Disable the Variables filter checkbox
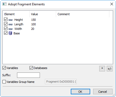 point(4,68)
